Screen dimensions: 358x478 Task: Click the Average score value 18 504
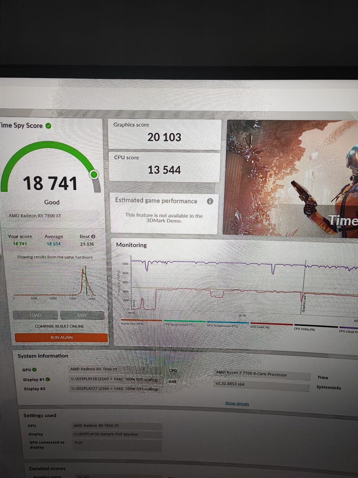tap(54, 244)
